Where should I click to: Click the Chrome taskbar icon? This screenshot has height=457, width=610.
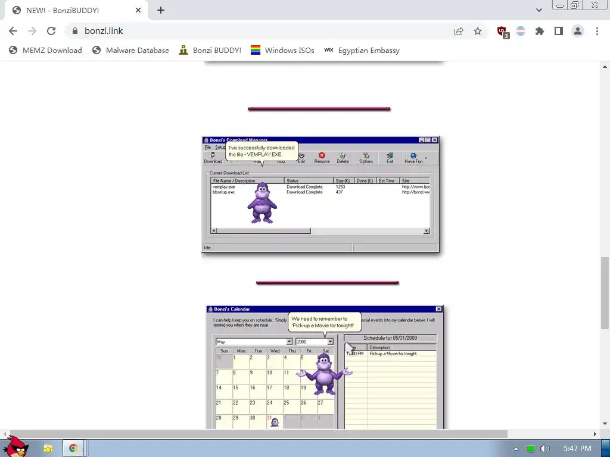(x=73, y=448)
